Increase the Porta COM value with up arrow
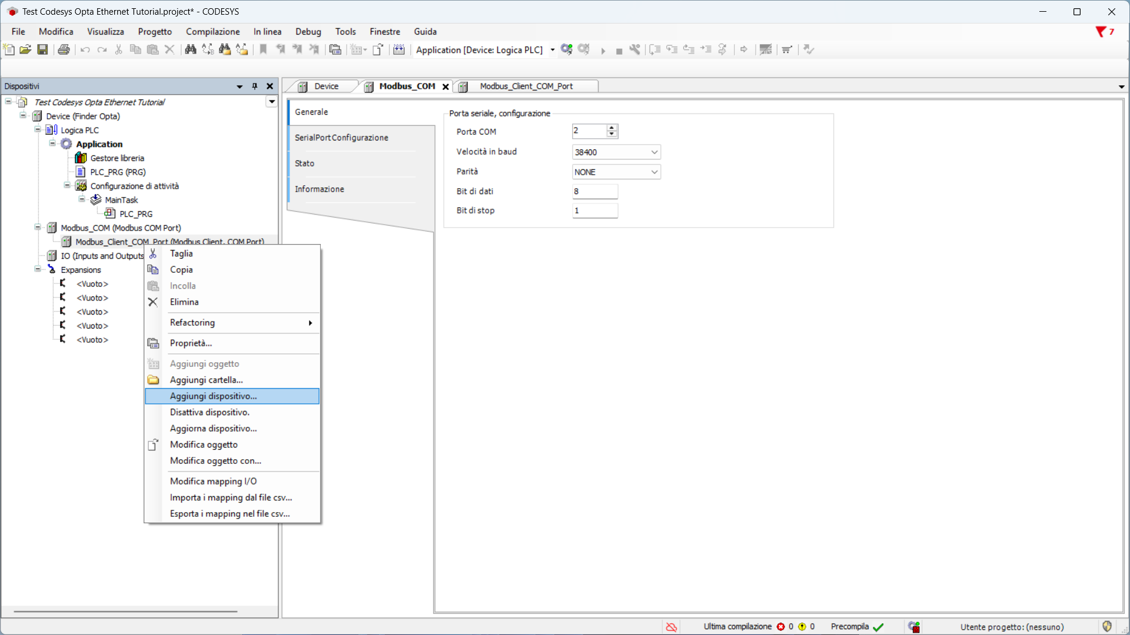 click(x=612, y=128)
